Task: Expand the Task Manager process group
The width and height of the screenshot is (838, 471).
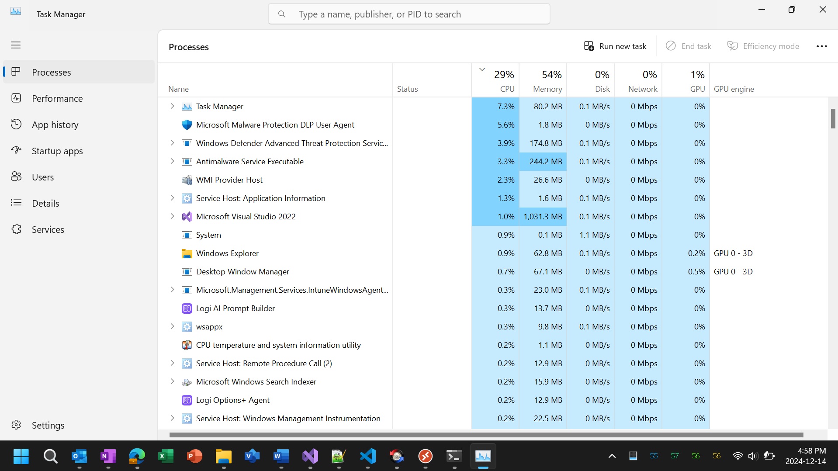Action: point(172,106)
